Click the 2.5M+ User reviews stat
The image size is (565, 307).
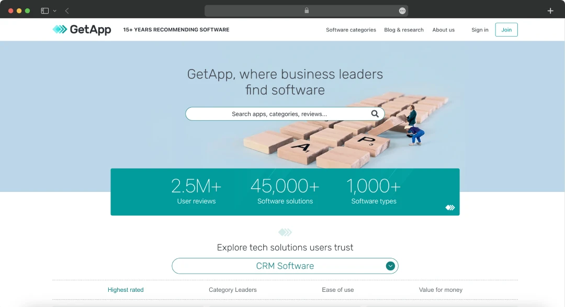(196, 192)
